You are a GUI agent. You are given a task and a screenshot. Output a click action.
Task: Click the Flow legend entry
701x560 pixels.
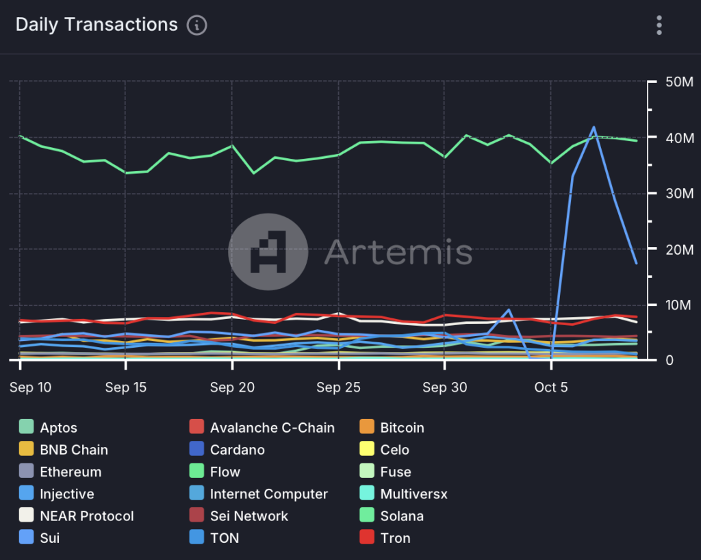[225, 472]
